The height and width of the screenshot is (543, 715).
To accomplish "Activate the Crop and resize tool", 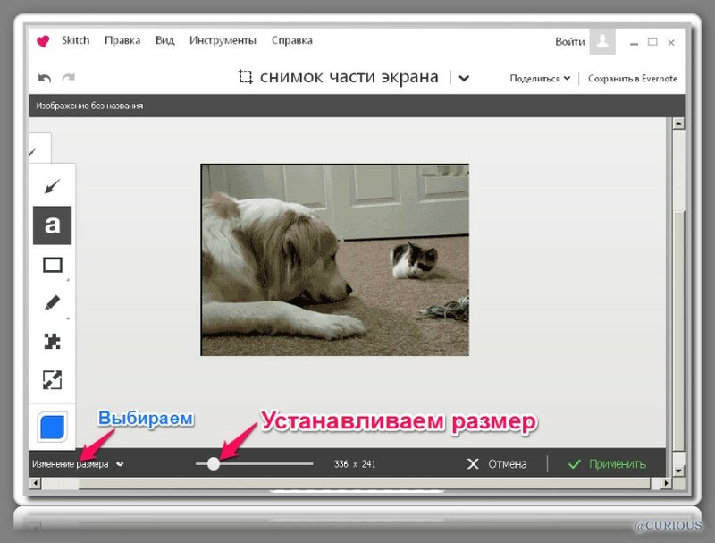I will 52,380.
